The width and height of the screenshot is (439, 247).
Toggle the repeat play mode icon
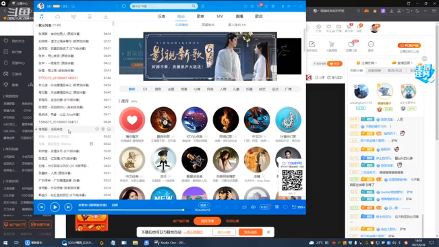pos(244,207)
